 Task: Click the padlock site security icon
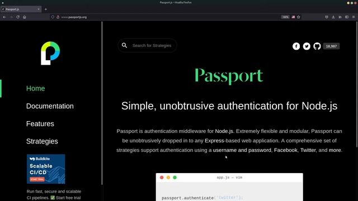(x=58, y=17)
